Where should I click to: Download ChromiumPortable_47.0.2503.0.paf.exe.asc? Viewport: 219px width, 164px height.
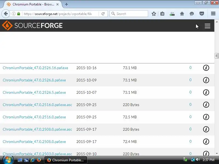(x=37, y=154)
